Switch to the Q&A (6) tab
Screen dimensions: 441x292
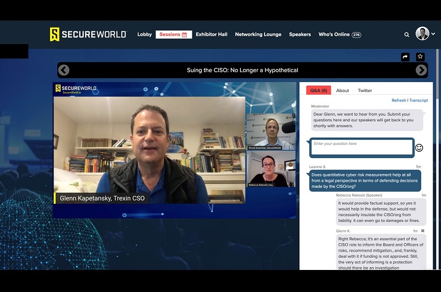[319, 90]
